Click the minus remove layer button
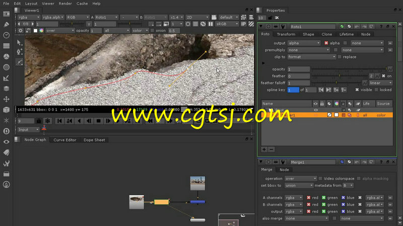The width and height of the screenshot is (403, 226). pos(272,149)
